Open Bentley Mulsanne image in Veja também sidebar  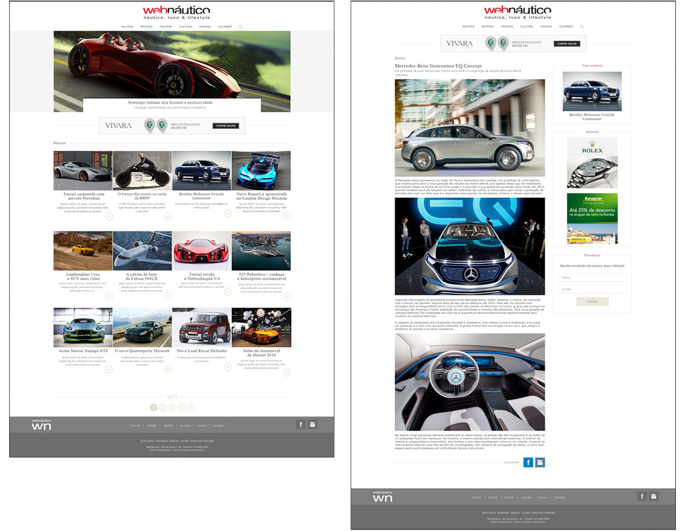click(x=592, y=91)
